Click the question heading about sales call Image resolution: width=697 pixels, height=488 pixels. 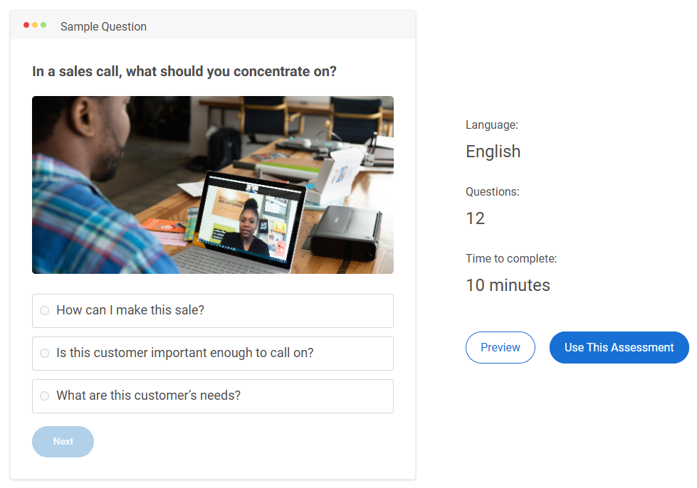184,71
